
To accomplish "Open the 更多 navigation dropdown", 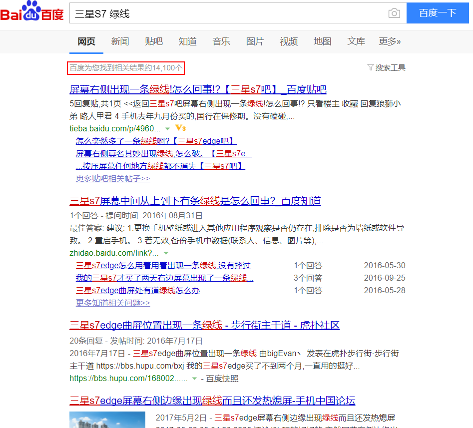I will pos(390,42).
